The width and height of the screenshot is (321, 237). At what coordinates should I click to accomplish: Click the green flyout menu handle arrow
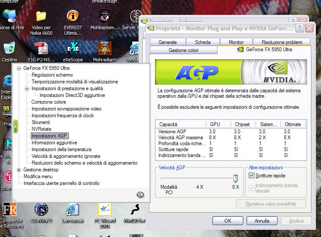point(16,127)
